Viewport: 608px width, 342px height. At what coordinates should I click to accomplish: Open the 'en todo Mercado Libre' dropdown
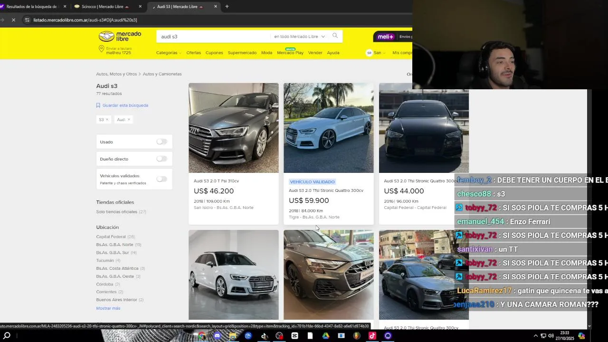click(299, 37)
